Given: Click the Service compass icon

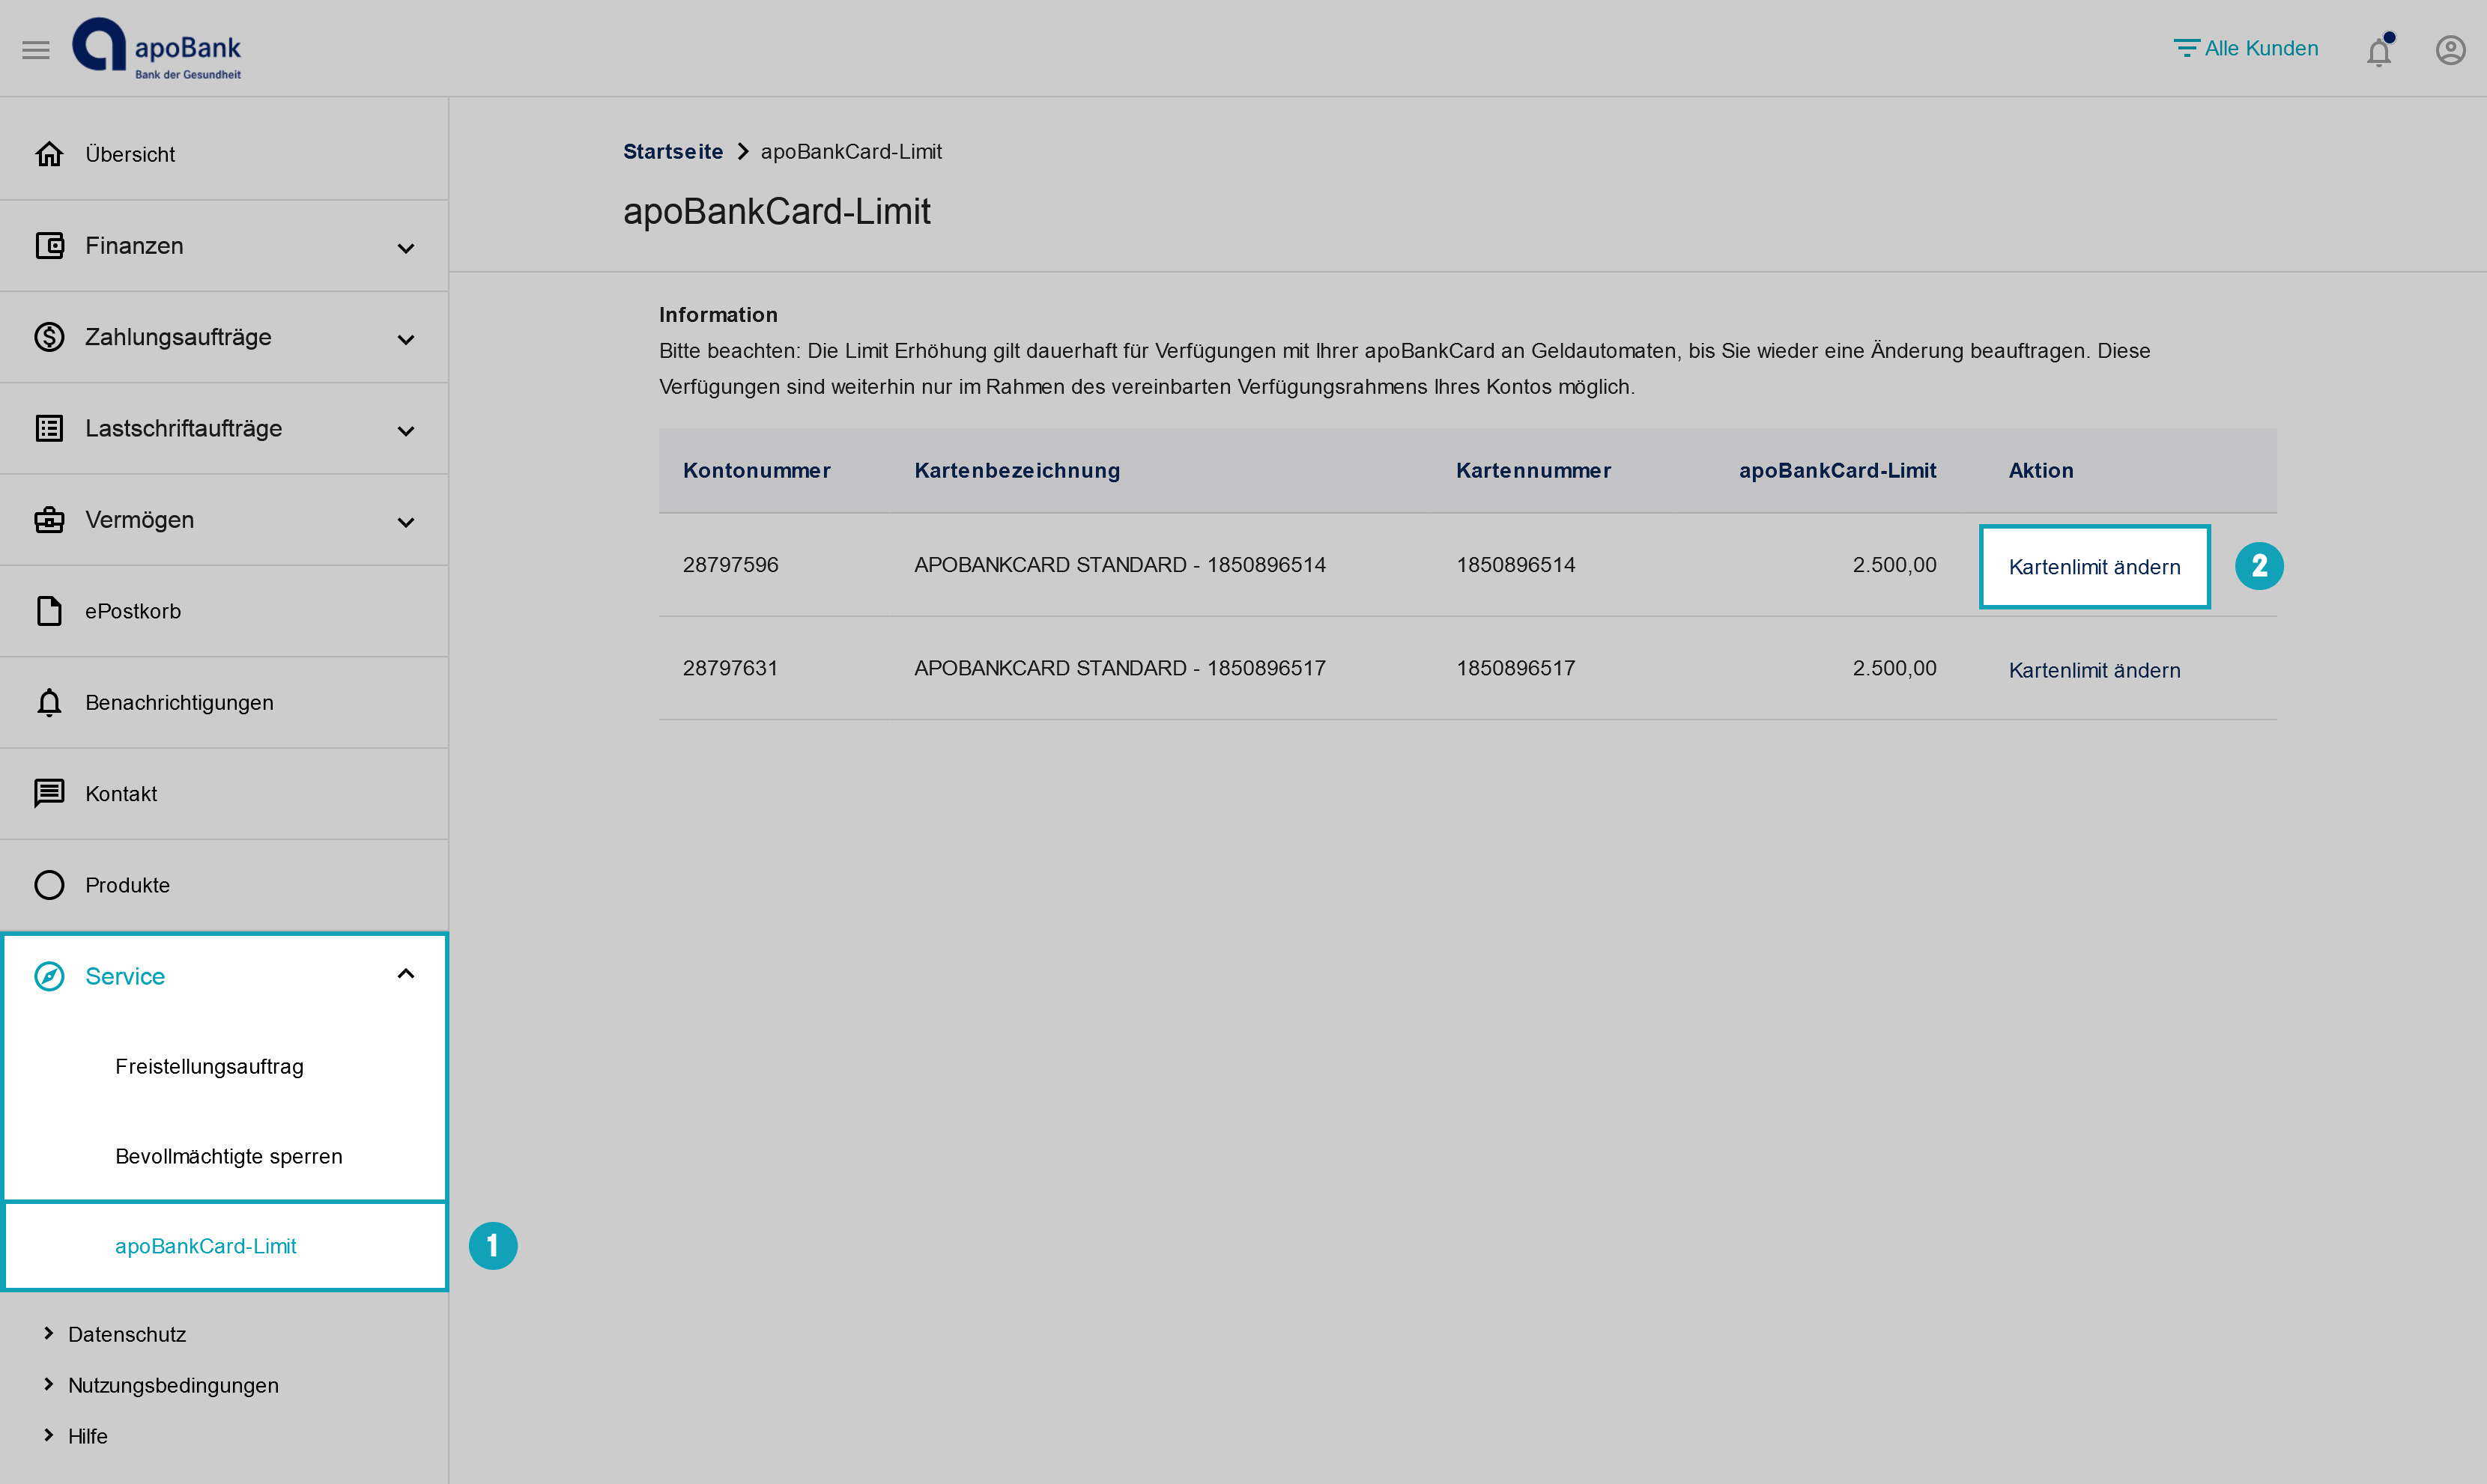Looking at the screenshot, I should point(49,976).
